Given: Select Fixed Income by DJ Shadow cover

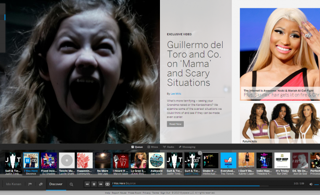Looking at the screenshot, I should coord(49,161).
